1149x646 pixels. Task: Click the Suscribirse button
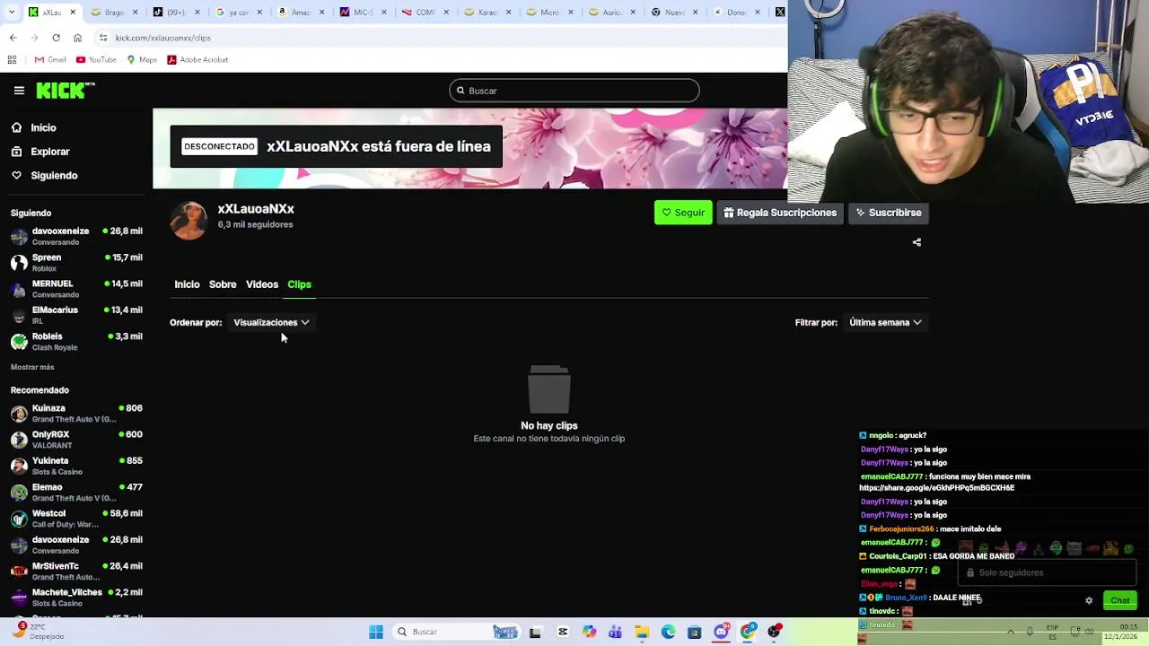coord(889,213)
